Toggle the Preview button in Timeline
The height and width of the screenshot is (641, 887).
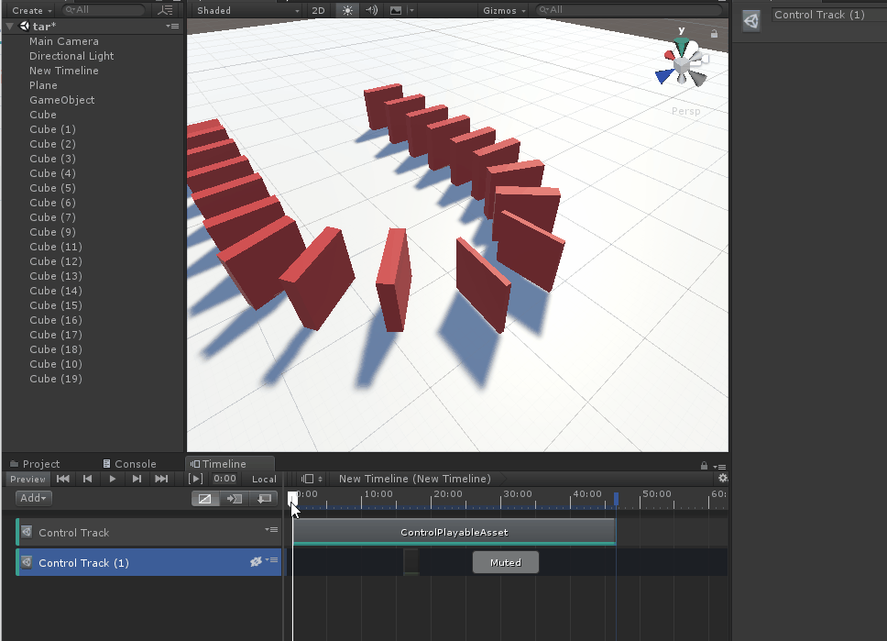(x=27, y=479)
